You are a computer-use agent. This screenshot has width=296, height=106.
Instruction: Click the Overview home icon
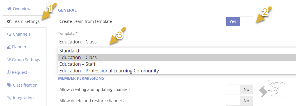[x=9, y=9]
